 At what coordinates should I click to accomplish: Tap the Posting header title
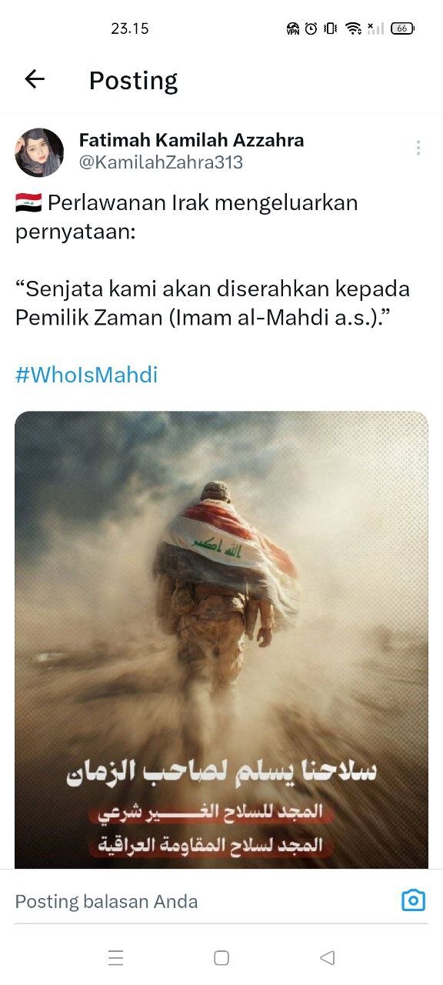pyautogui.click(x=133, y=80)
